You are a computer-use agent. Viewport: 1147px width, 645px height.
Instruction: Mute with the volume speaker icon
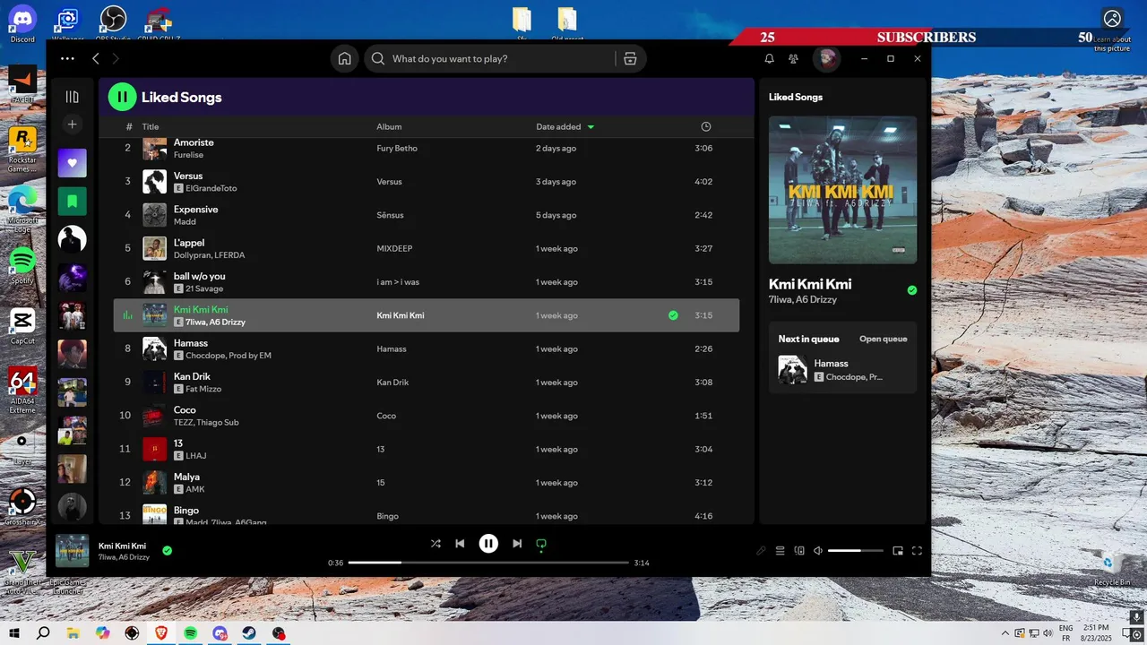click(818, 551)
